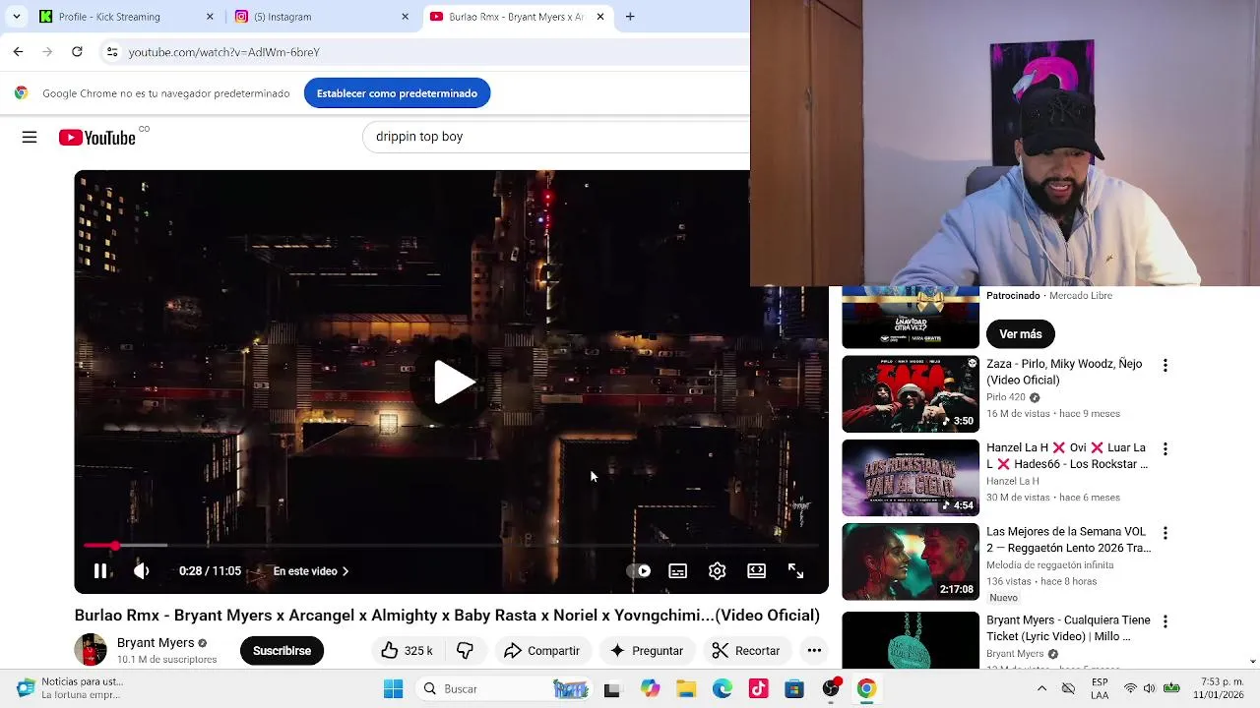Click the Recortar clip button
The width and height of the screenshot is (1260, 708).
[x=746, y=651]
